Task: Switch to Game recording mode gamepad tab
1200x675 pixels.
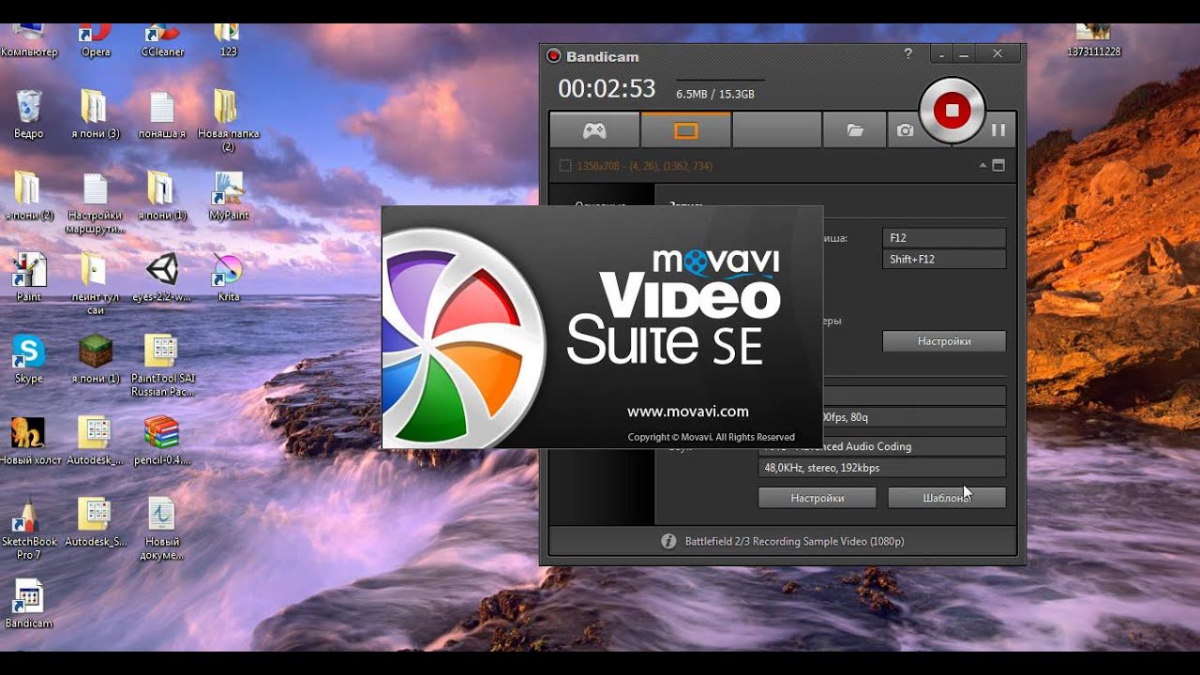Action: pyautogui.click(x=594, y=130)
